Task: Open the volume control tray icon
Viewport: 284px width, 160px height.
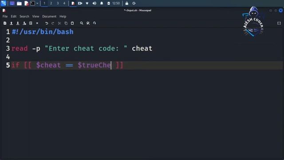Action: pyautogui.click(x=95, y=3)
